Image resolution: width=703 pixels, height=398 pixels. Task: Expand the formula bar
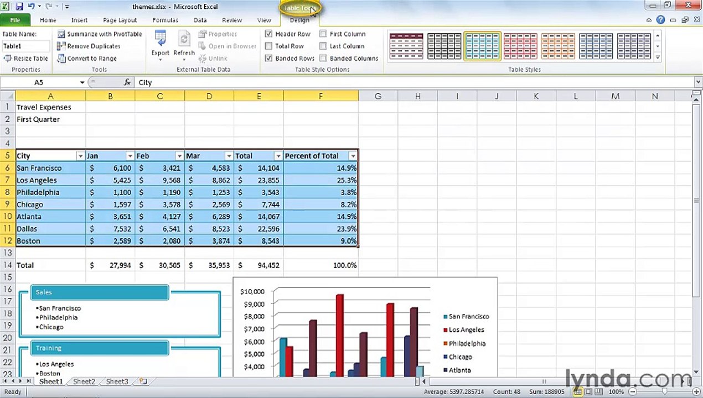(697, 82)
